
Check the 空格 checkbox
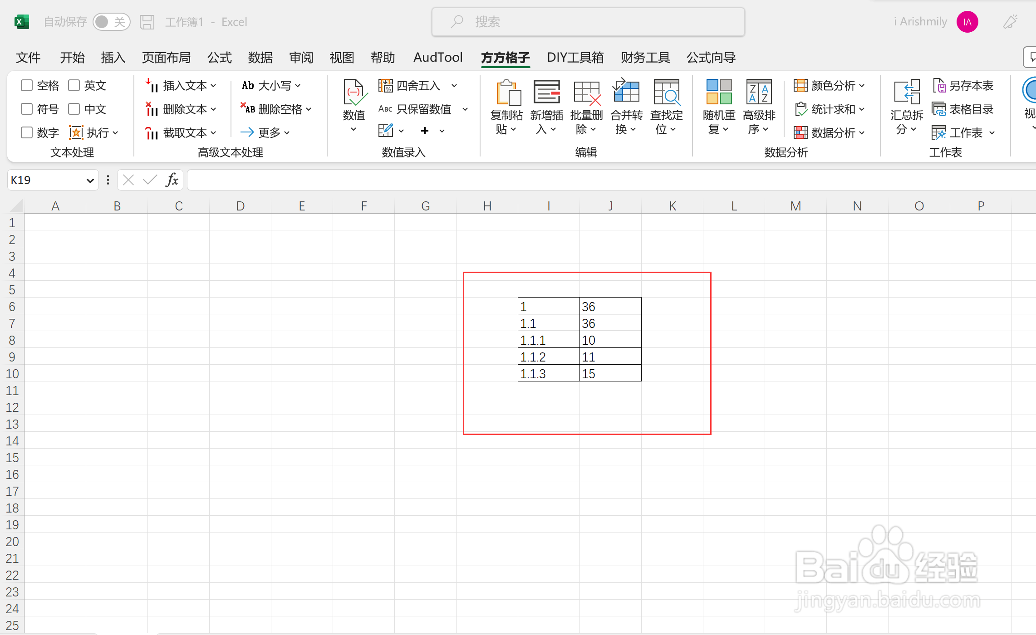point(27,85)
